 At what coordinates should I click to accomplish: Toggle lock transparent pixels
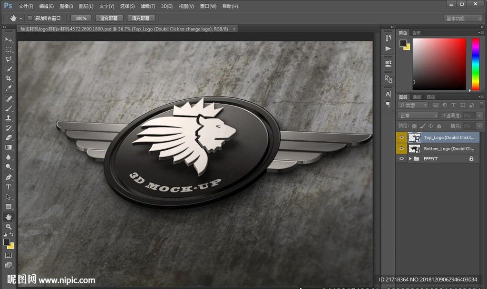(414, 126)
